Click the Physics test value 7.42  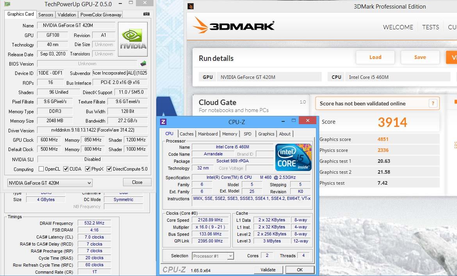pyautogui.click(x=382, y=183)
